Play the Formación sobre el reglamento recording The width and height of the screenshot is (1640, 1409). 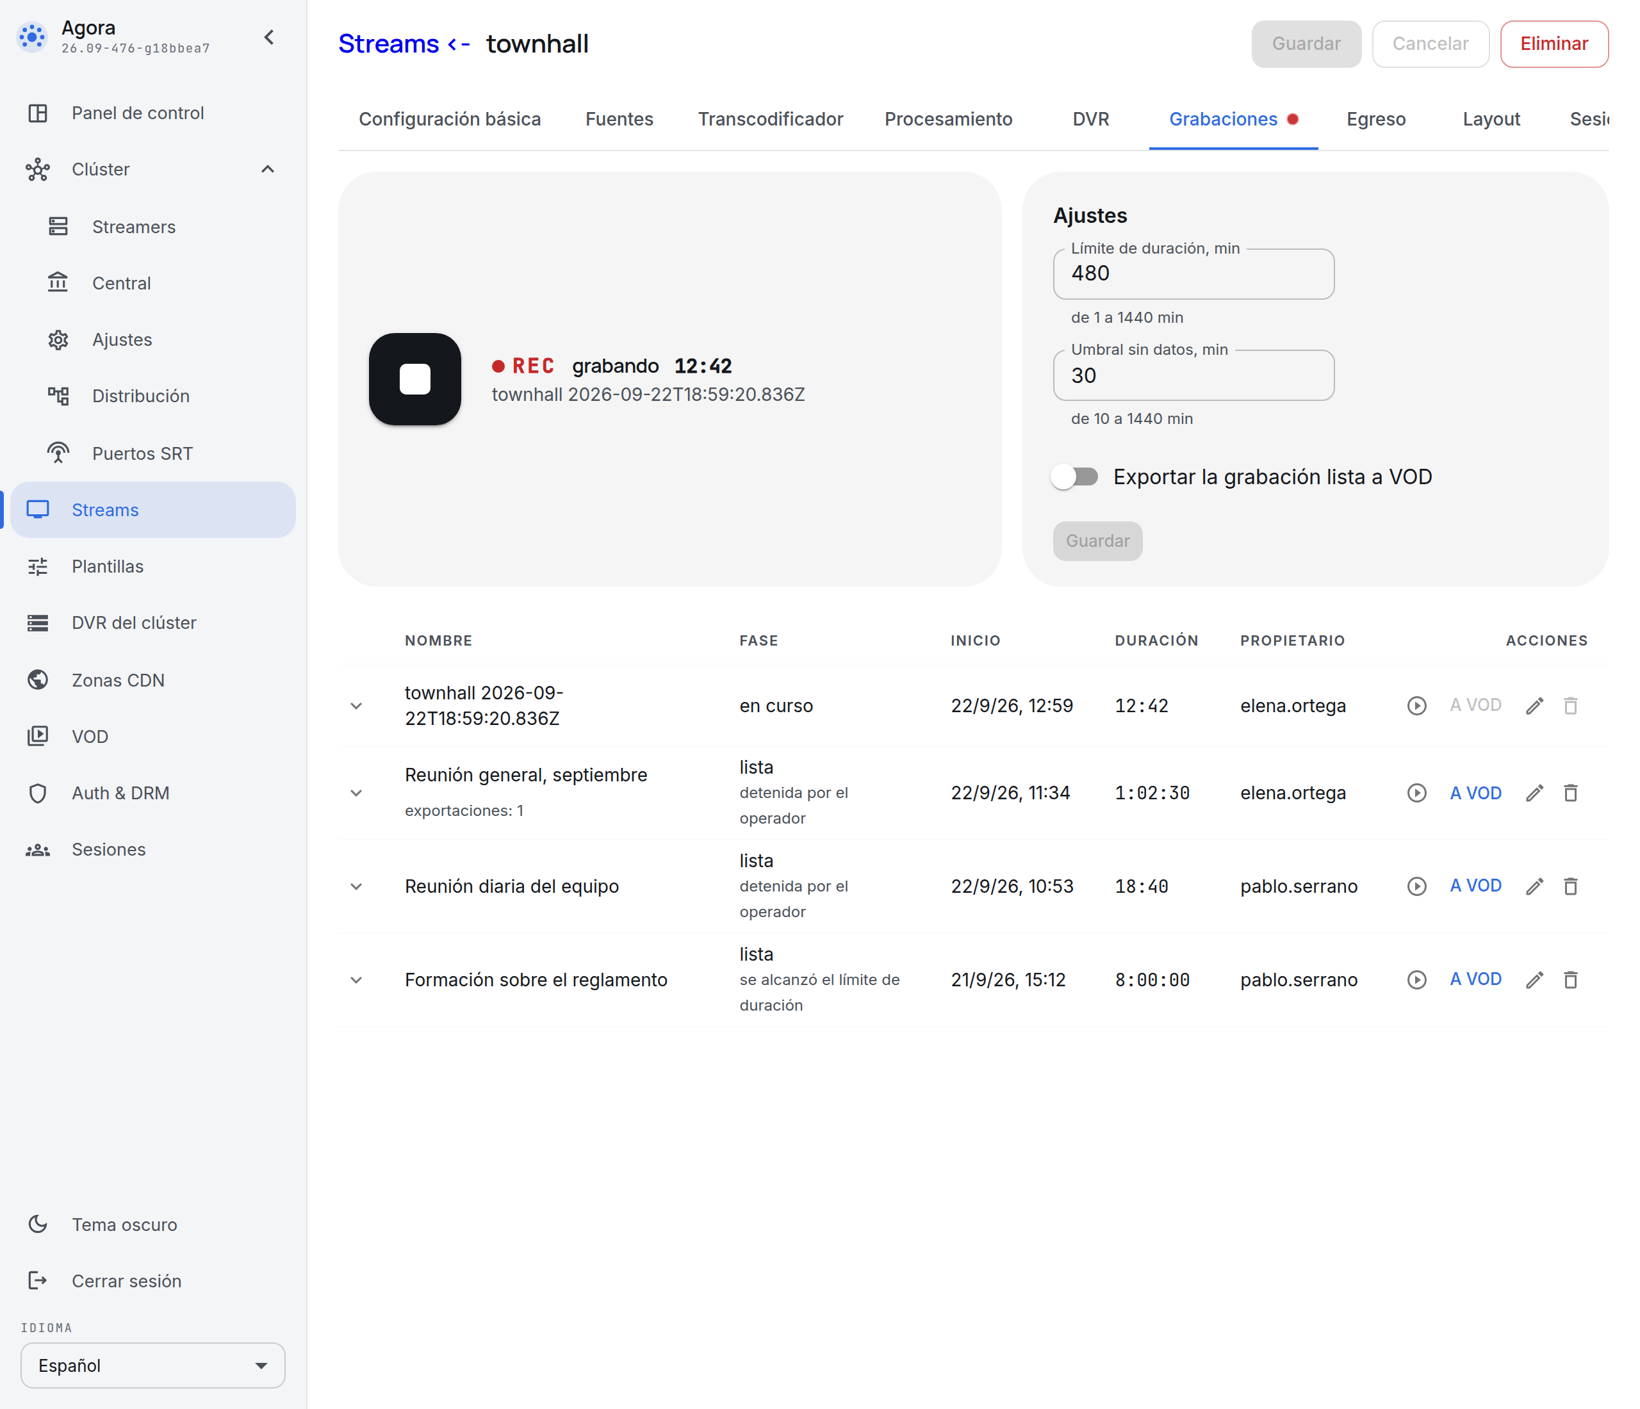[x=1417, y=979]
